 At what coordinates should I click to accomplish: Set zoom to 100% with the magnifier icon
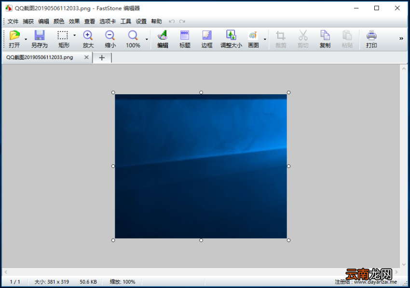click(133, 35)
